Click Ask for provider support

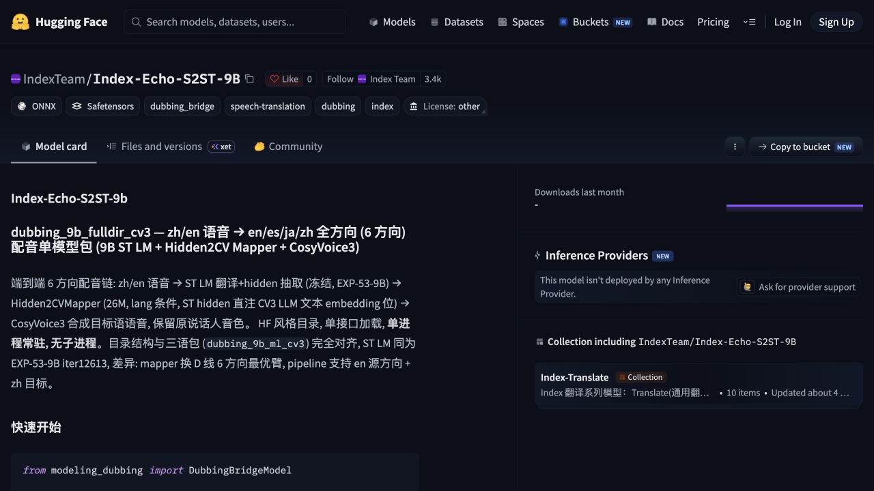(800, 287)
